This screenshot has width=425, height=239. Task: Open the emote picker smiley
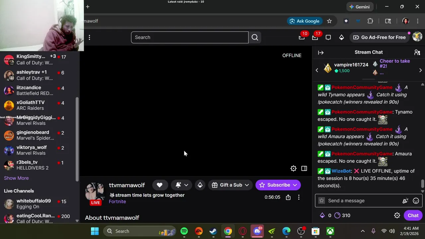(416, 200)
